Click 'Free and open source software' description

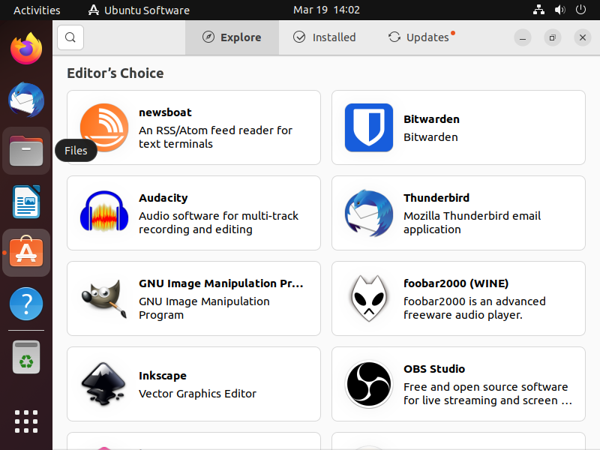click(487, 394)
